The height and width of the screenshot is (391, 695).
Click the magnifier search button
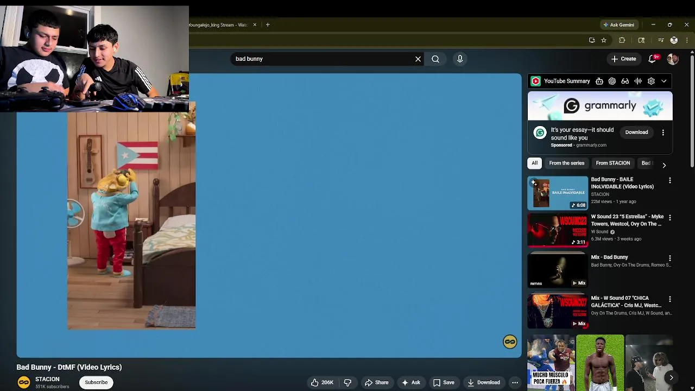coord(435,59)
